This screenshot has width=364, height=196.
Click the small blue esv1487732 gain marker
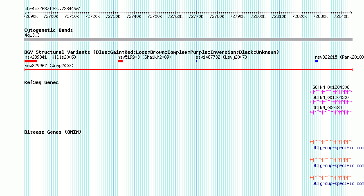(196, 61)
